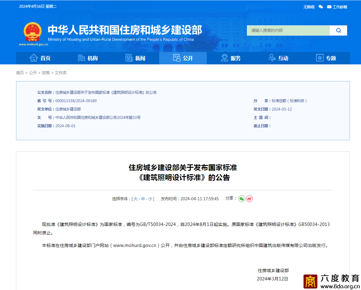
Task: Set font size to 中 (medium)
Action: [143, 199]
